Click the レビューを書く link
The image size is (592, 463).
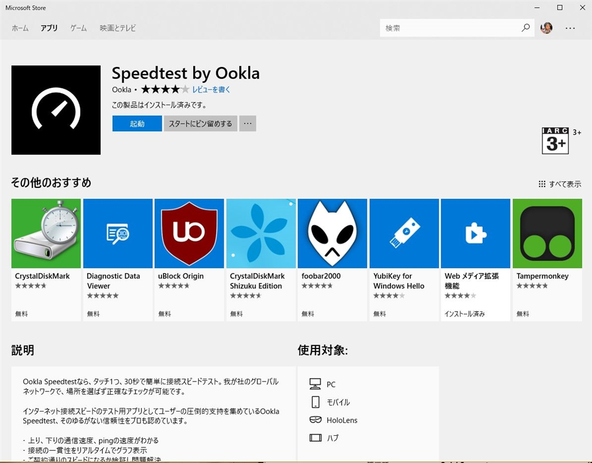(x=211, y=90)
